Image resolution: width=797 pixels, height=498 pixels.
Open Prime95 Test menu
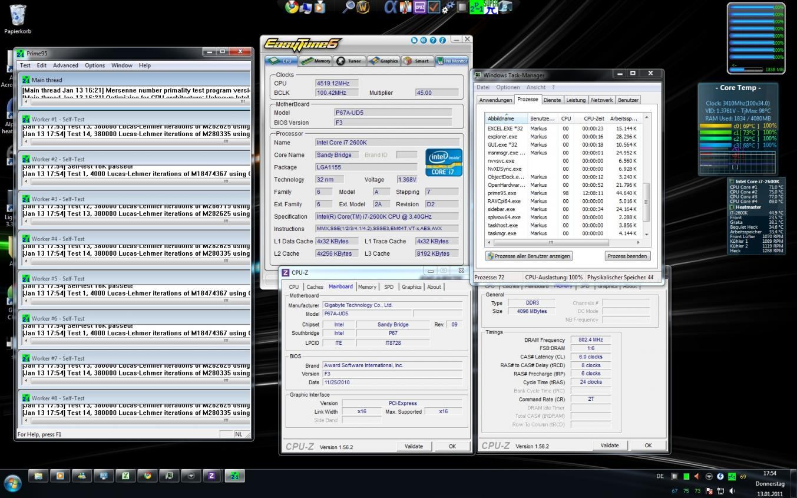pyautogui.click(x=25, y=65)
